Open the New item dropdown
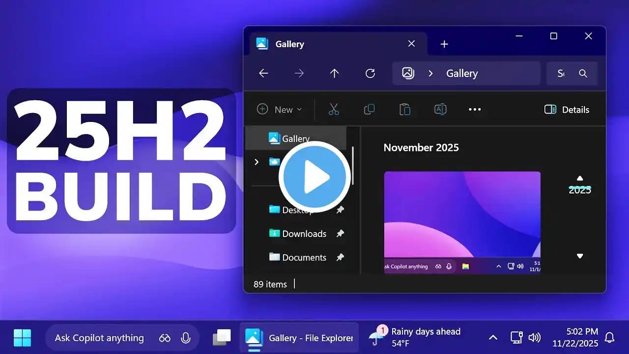 click(x=279, y=109)
